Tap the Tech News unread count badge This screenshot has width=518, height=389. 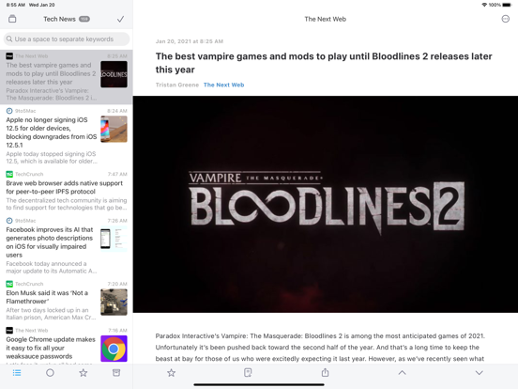[x=84, y=19]
